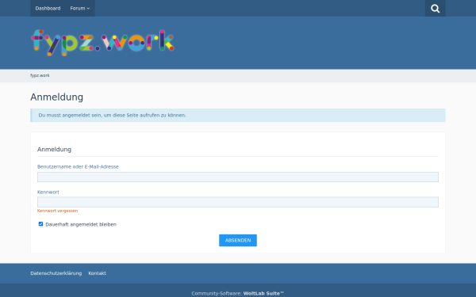This screenshot has width=476, height=297.
Task: Open the search magnifier icon
Action: [x=435, y=9]
